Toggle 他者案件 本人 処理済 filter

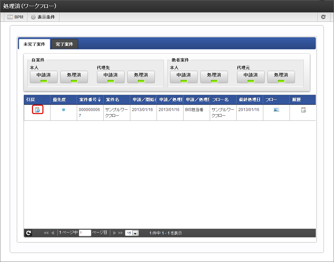coord(214,77)
